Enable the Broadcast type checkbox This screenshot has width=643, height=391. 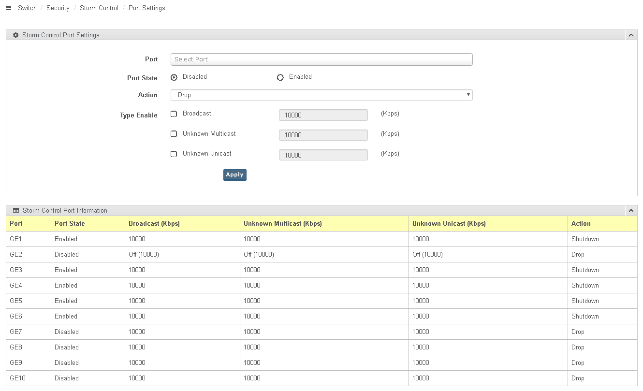(174, 114)
